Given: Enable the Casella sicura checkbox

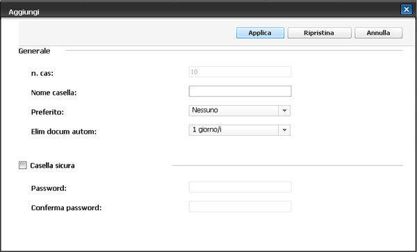Looking at the screenshot, I should coord(23,166).
